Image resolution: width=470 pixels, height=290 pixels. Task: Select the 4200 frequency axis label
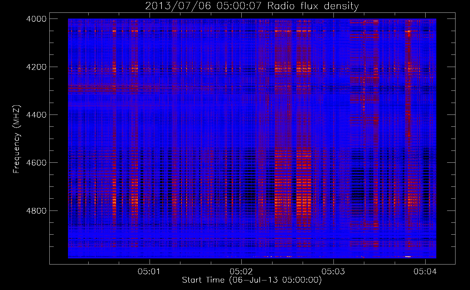pyautogui.click(x=36, y=67)
